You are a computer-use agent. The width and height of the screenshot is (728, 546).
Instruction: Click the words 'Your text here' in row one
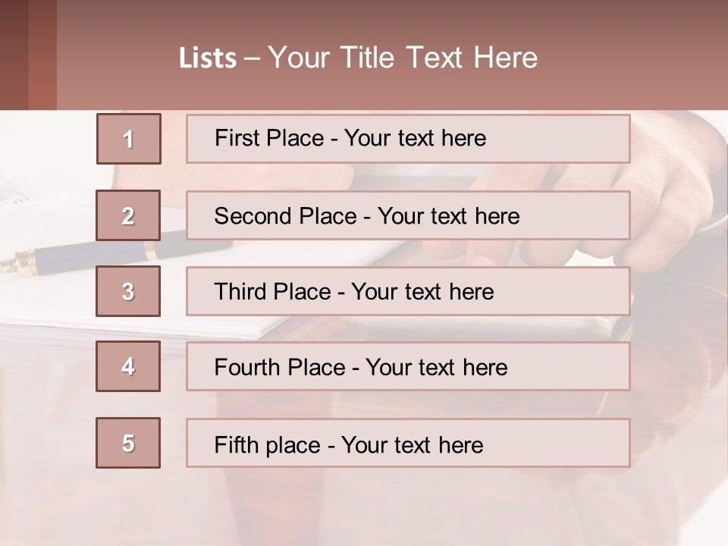pos(415,139)
